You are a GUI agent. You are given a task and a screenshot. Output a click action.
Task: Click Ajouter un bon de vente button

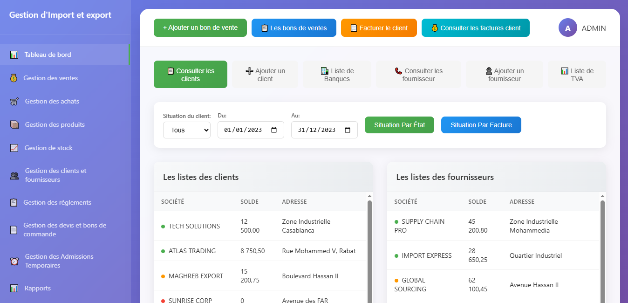[200, 28]
